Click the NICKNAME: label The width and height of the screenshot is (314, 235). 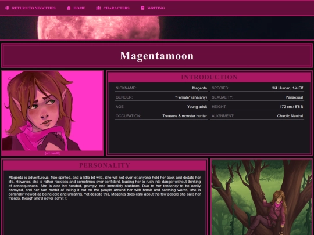[x=126, y=88]
